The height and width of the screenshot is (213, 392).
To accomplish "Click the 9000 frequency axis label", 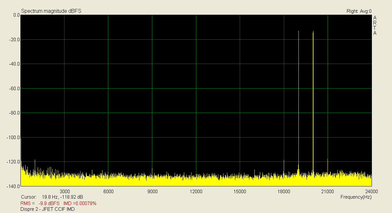I will (153, 192).
